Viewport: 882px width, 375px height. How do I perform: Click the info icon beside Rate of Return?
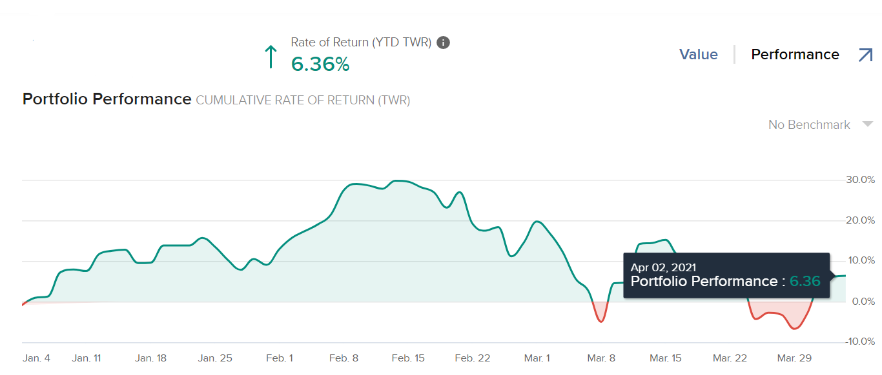tap(443, 43)
